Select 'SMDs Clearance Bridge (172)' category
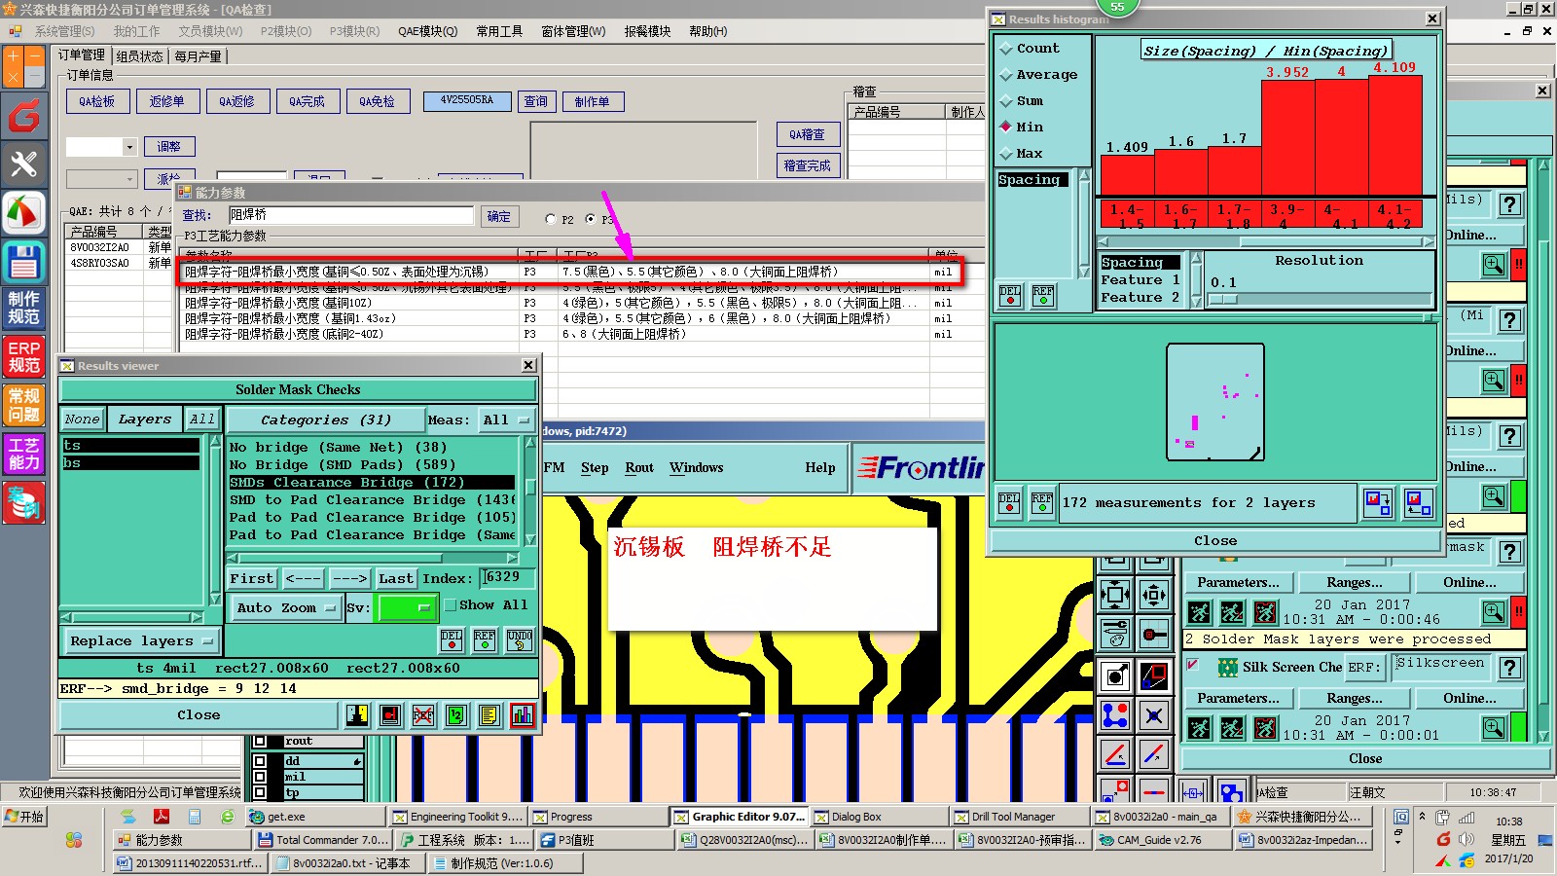 372,483
